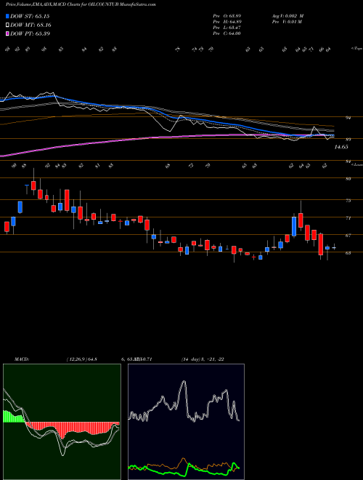The image size is (363, 480).
Task: Click the ADX indicator chart panel
Action: (x=186, y=422)
